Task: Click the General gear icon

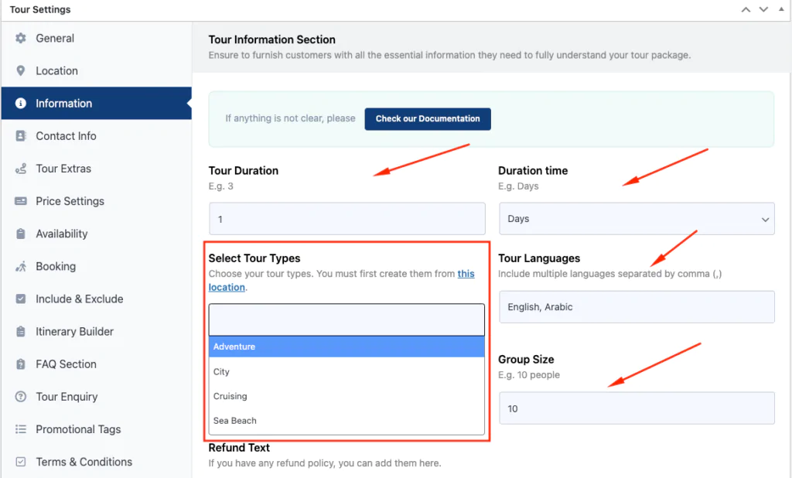Action: (x=21, y=39)
